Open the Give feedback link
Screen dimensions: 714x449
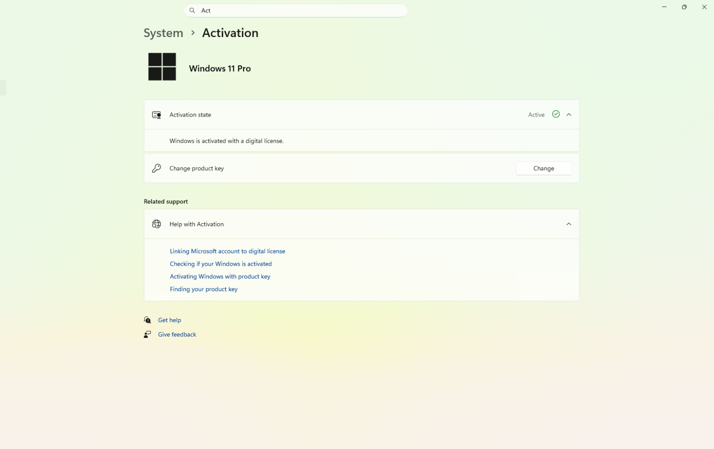177,334
